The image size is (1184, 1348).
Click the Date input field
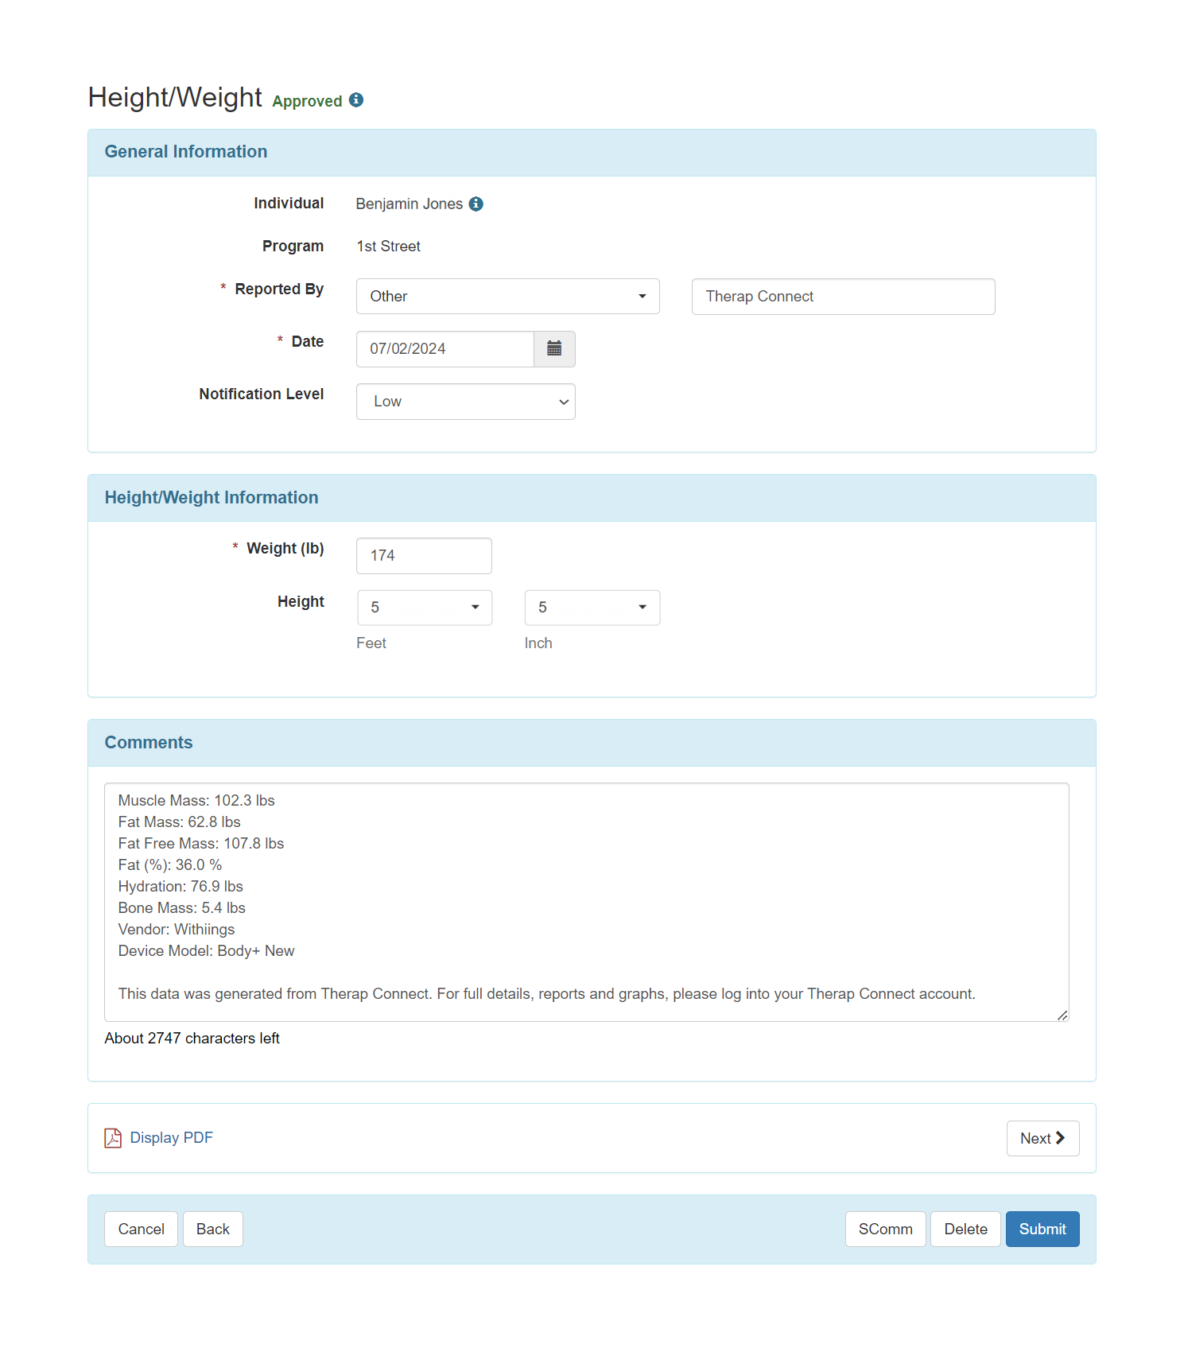(x=445, y=349)
